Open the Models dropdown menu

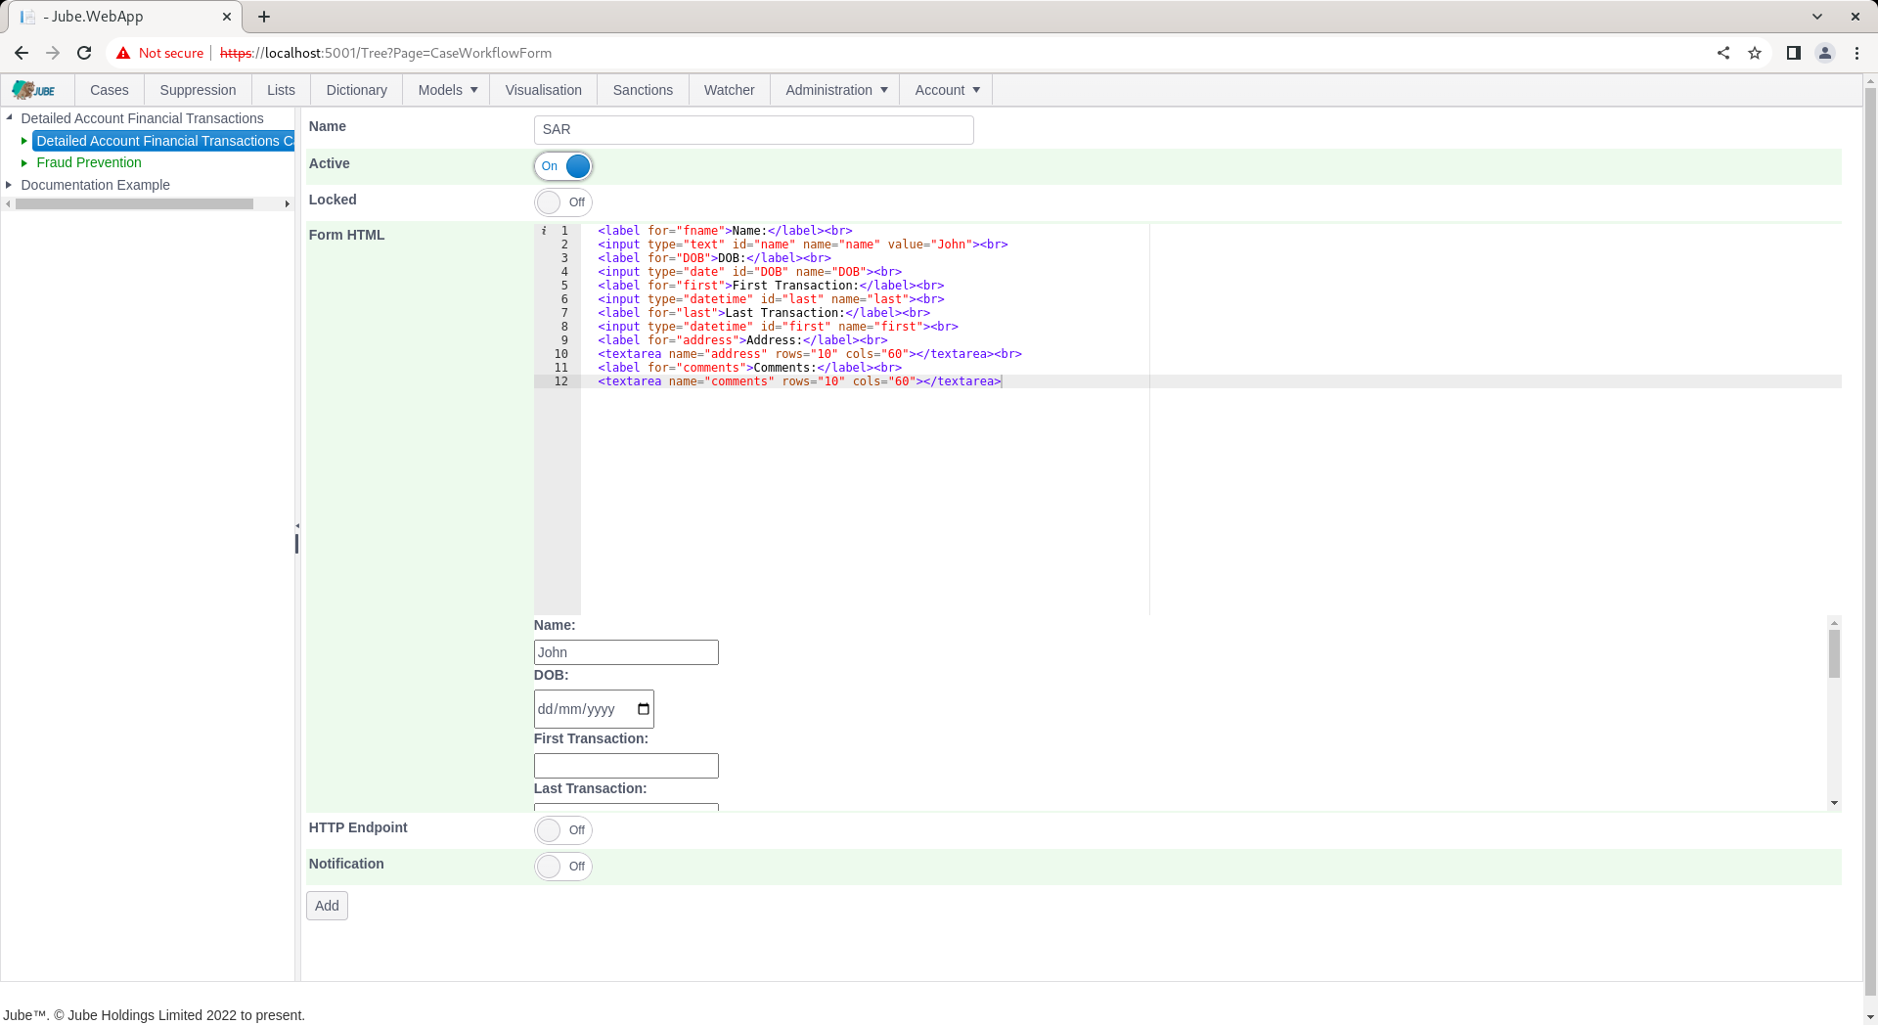tap(447, 90)
